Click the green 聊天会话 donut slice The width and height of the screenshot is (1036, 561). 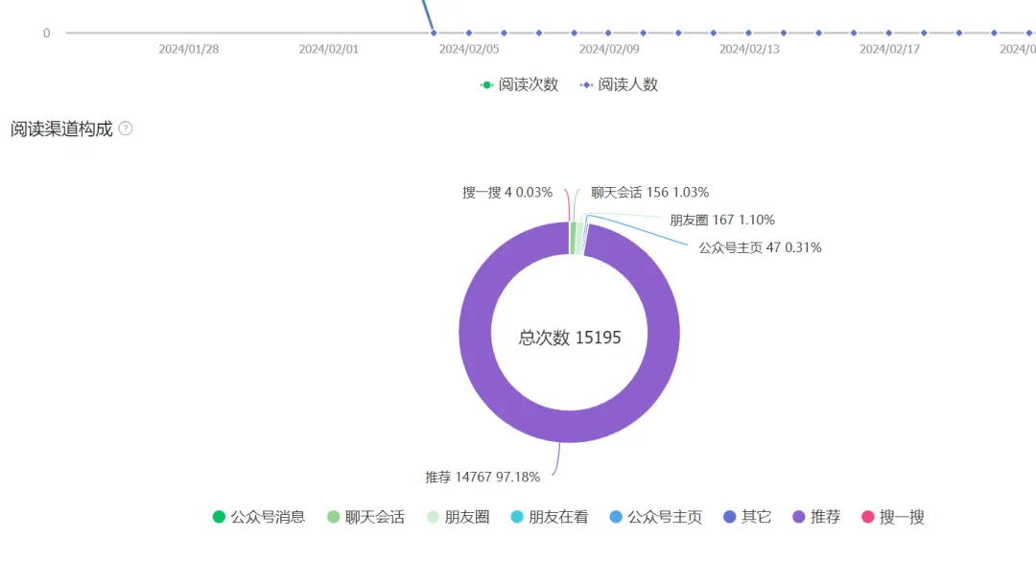[573, 239]
